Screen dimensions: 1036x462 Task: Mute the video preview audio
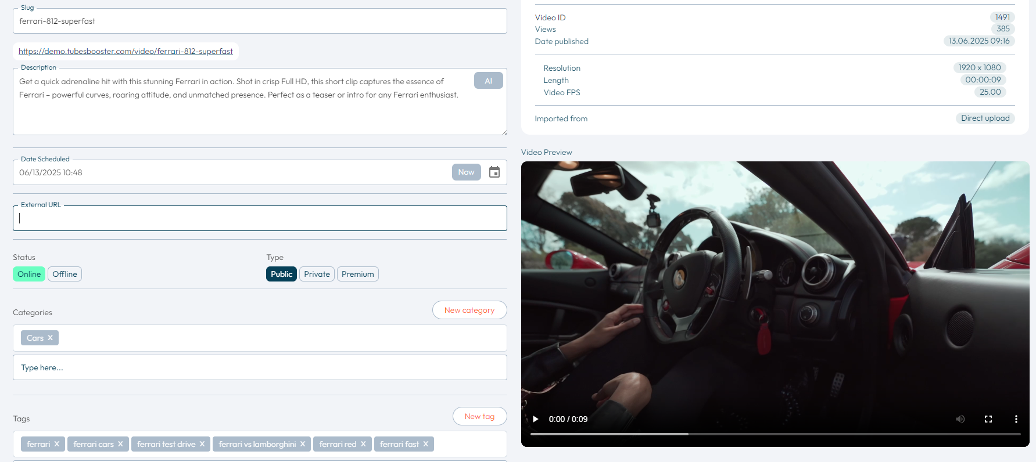pyautogui.click(x=960, y=419)
